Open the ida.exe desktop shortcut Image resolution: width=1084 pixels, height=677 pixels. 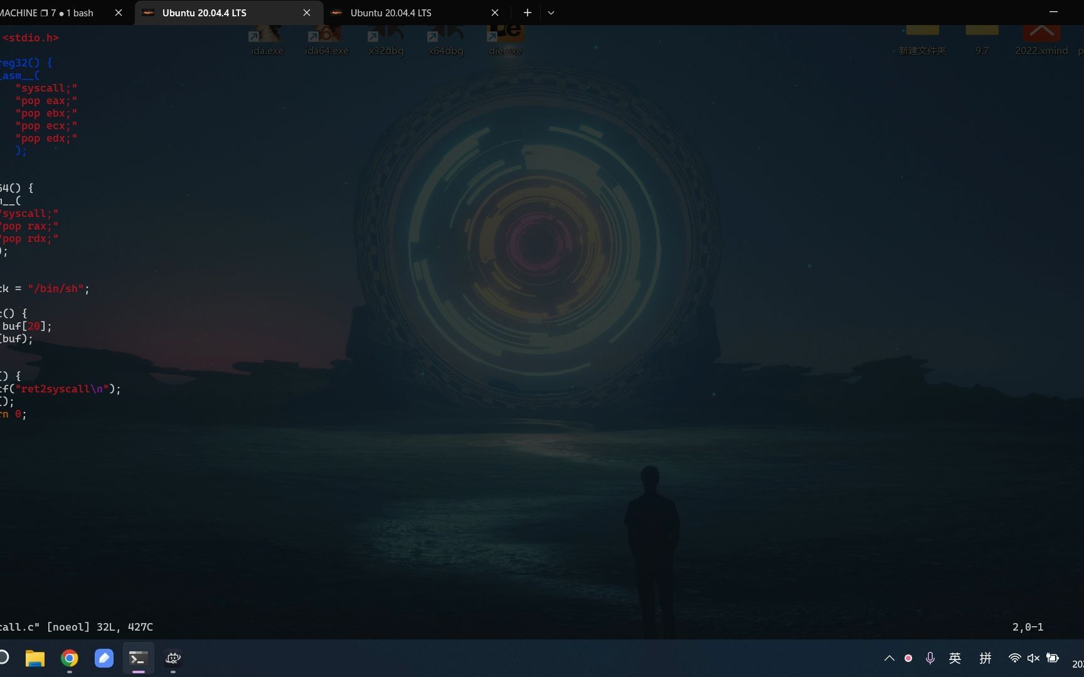pyautogui.click(x=267, y=41)
